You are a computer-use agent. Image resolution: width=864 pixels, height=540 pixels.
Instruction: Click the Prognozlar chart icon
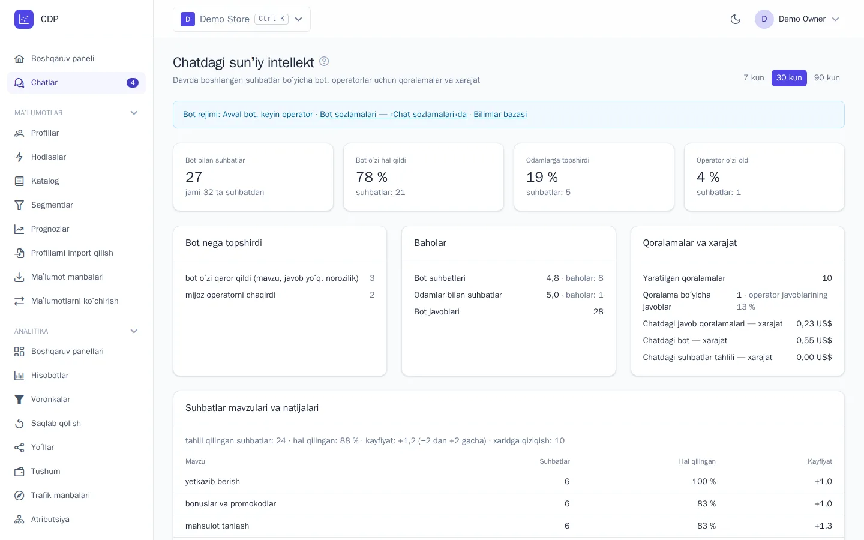[x=19, y=229]
